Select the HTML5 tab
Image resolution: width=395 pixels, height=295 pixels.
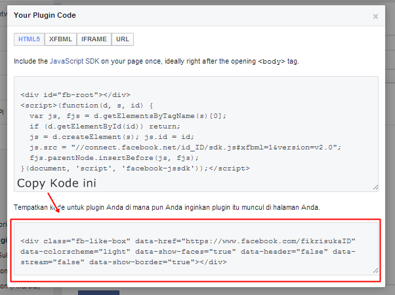(x=30, y=39)
